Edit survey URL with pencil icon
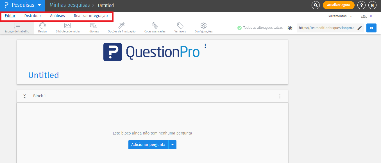The height and width of the screenshot is (163, 381). [360, 28]
